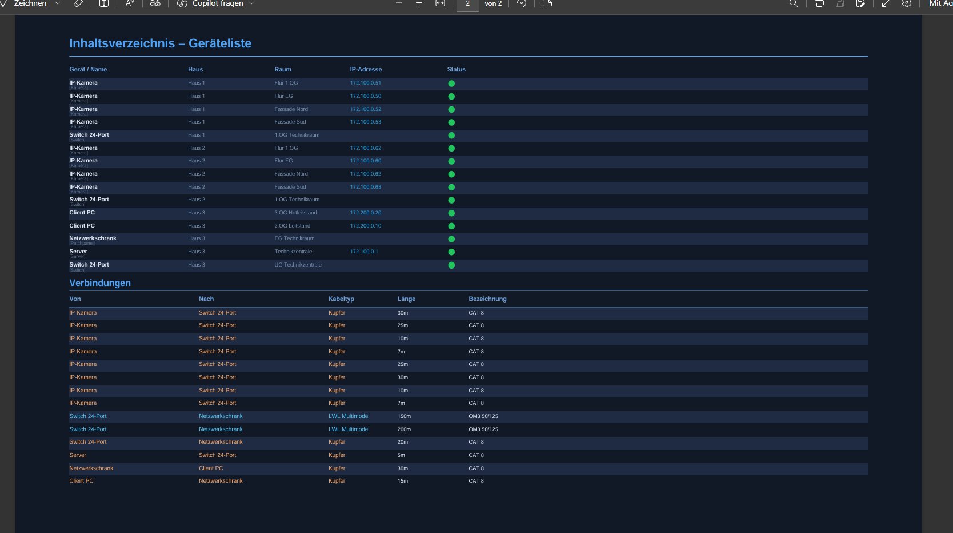The height and width of the screenshot is (533, 953).
Task: Click the '20m' cable length
Action: point(403,442)
